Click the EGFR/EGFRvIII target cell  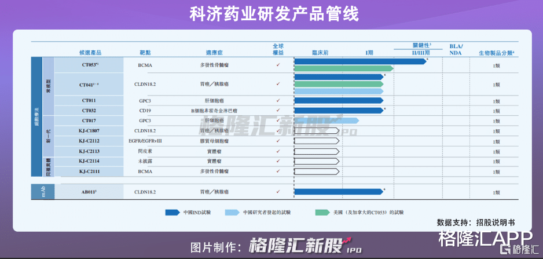pos(145,141)
